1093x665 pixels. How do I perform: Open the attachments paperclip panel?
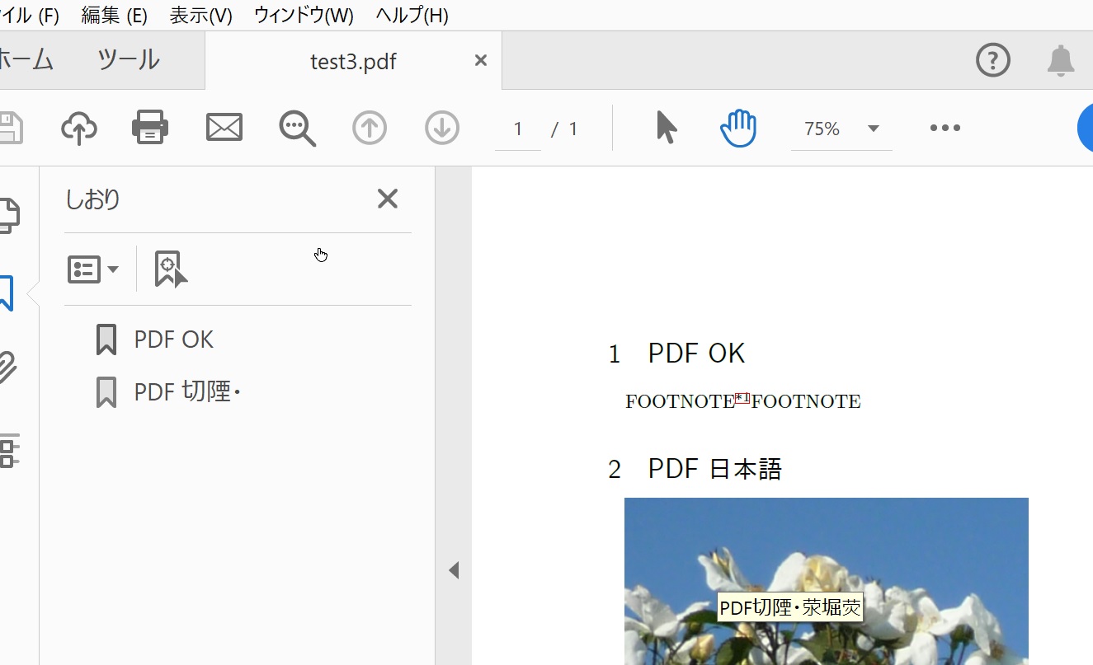(7, 369)
